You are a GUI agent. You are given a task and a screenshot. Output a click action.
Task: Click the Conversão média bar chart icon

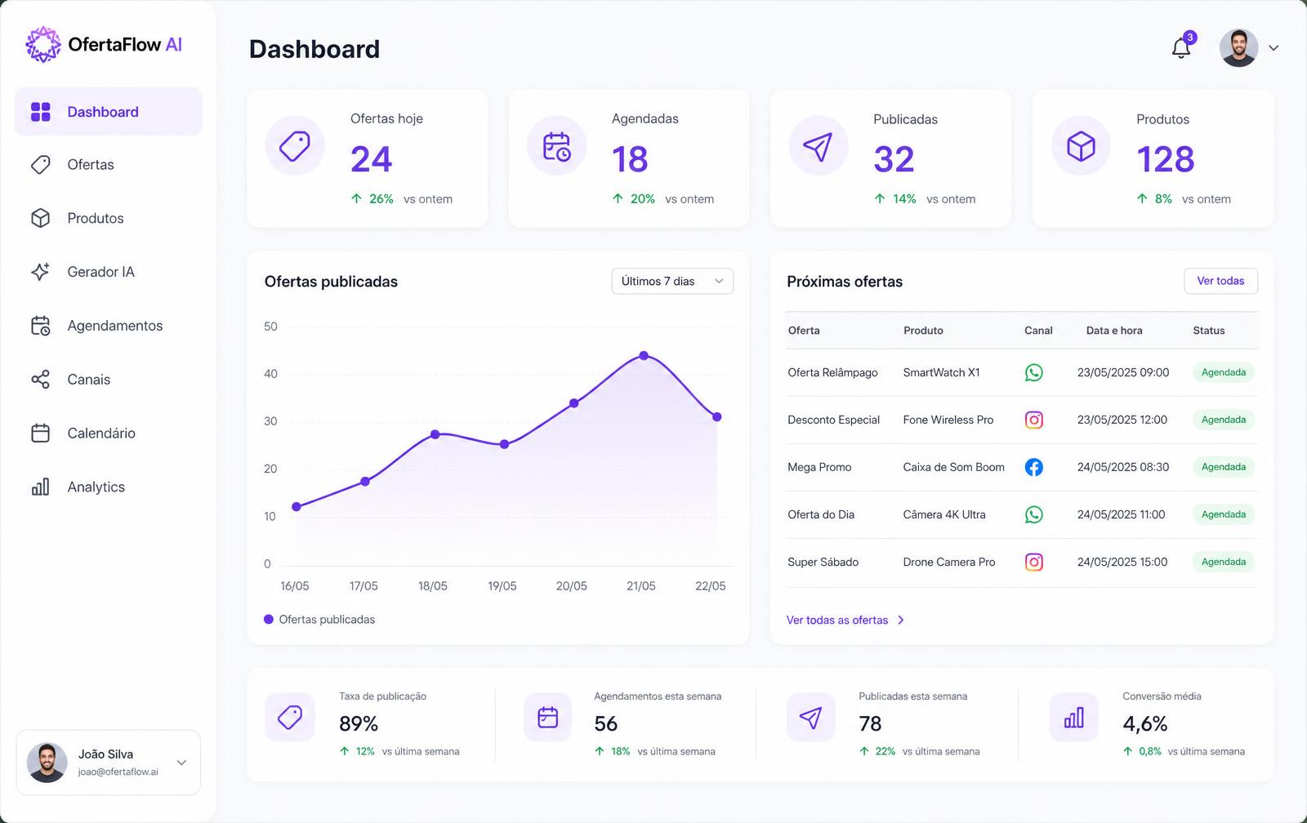pos(1073,718)
